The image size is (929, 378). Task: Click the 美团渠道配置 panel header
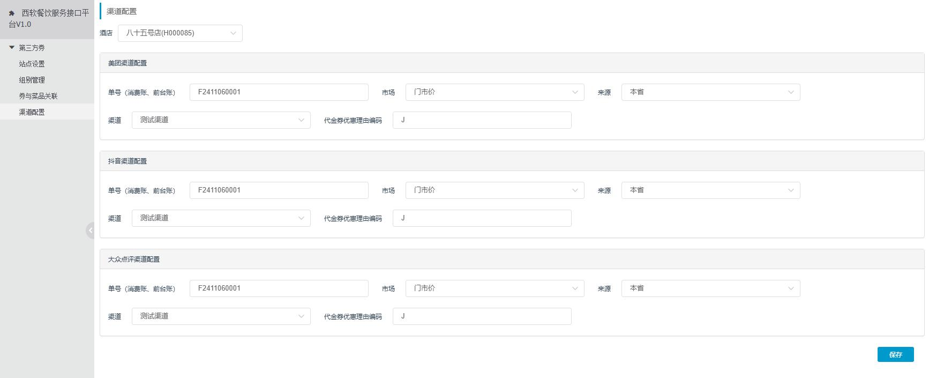point(512,63)
